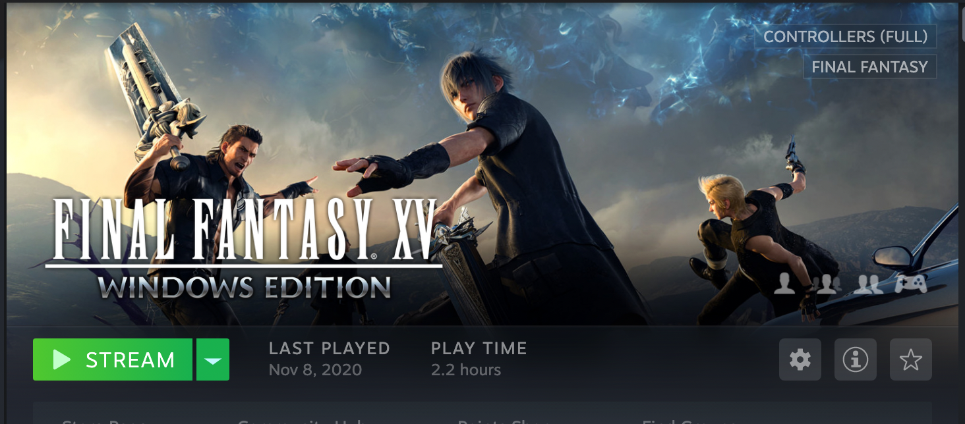This screenshot has height=424, width=965.
Task: Toggle favorite with the star icon
Action: point(911,359)
